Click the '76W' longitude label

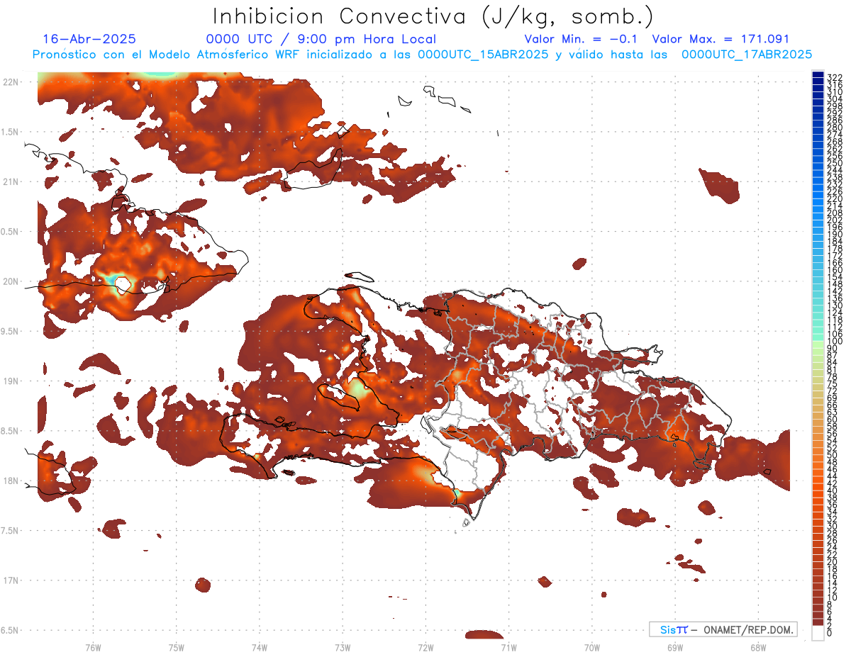[93, 648]
